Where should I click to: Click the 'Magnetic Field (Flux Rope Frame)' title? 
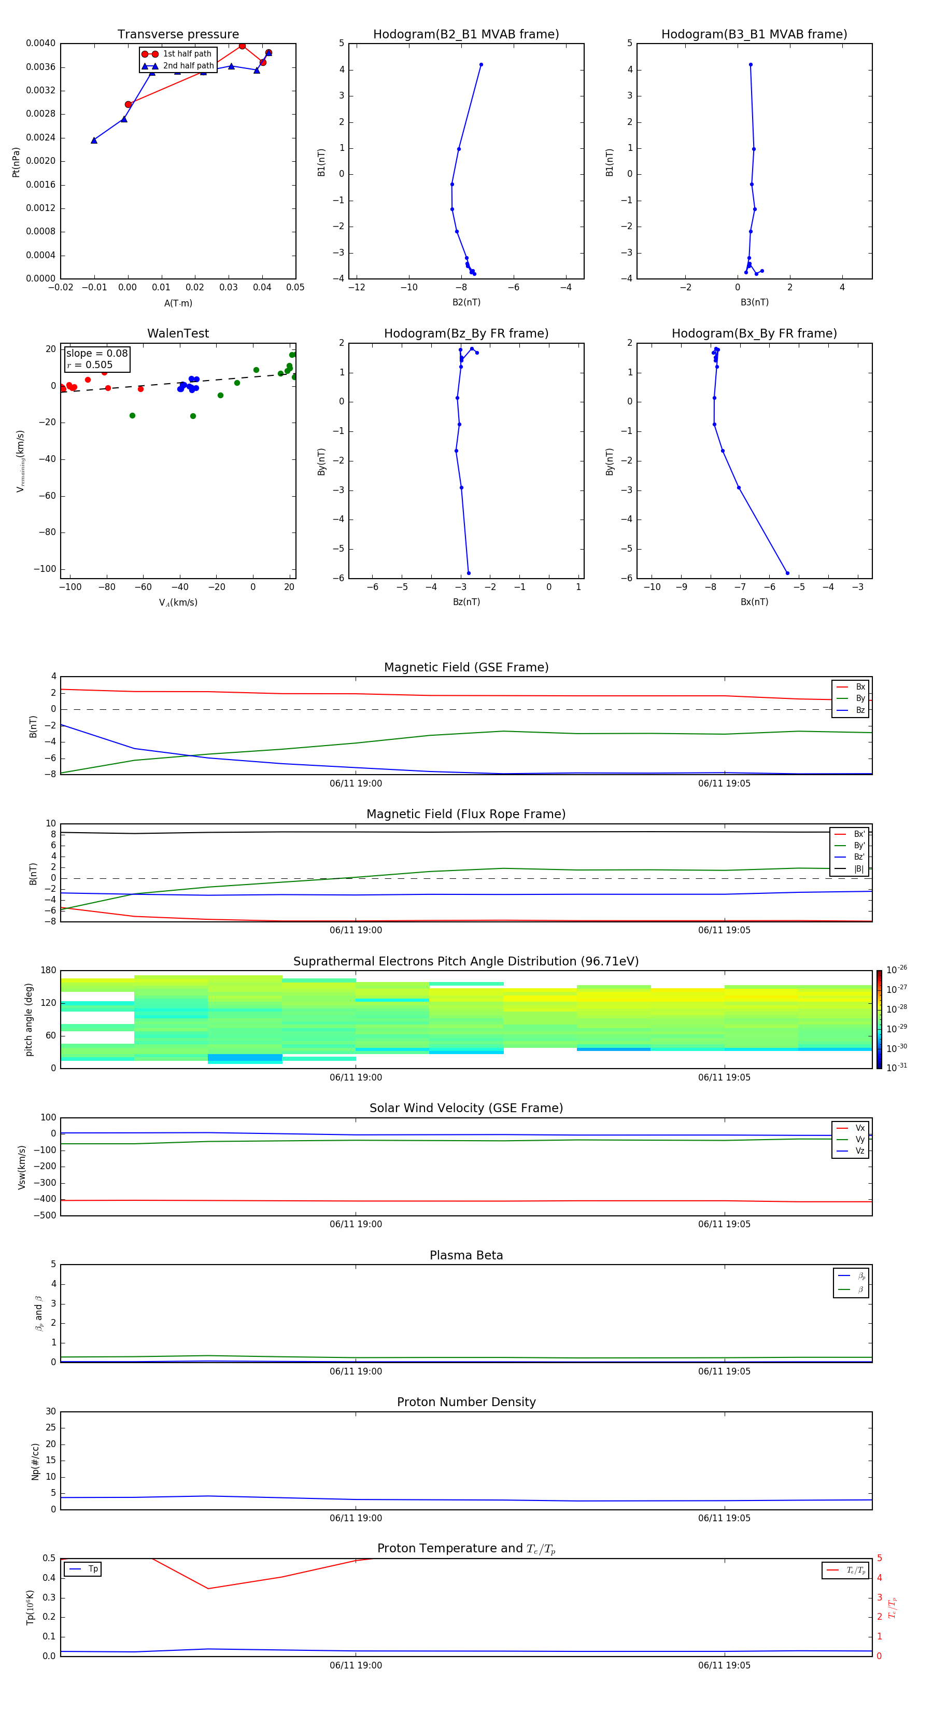point(466,815)
